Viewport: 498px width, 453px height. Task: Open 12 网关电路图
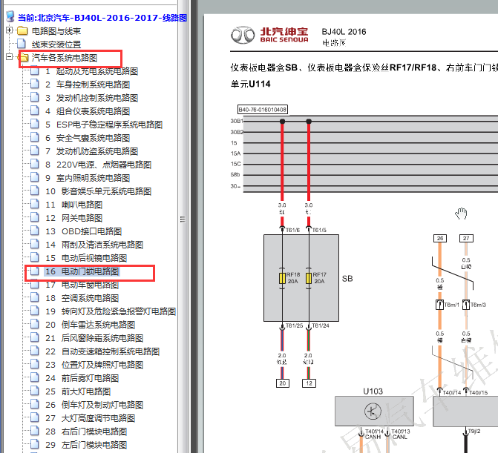73,218
